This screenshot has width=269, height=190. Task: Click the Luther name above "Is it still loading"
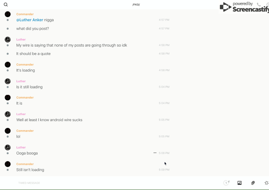click(21, 81)
